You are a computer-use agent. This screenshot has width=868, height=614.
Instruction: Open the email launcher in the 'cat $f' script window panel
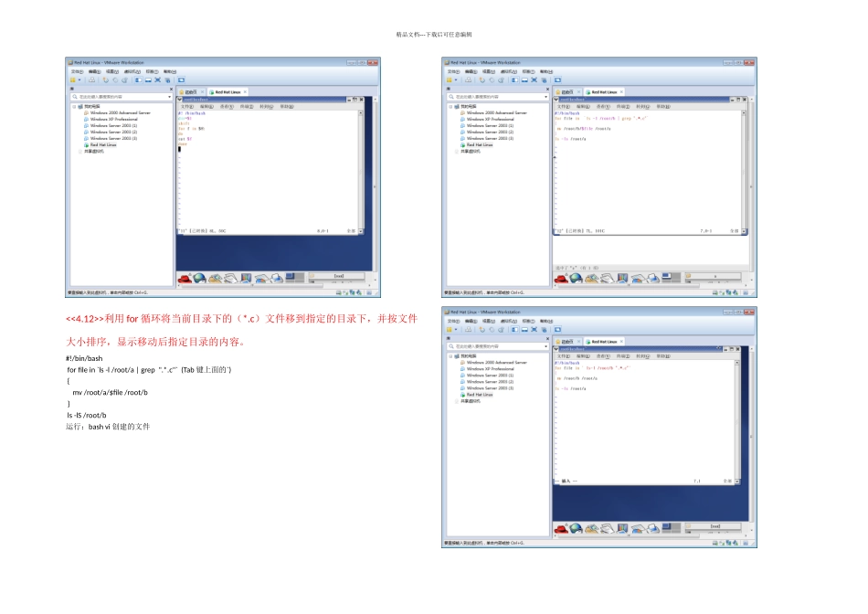click(216, 278)
